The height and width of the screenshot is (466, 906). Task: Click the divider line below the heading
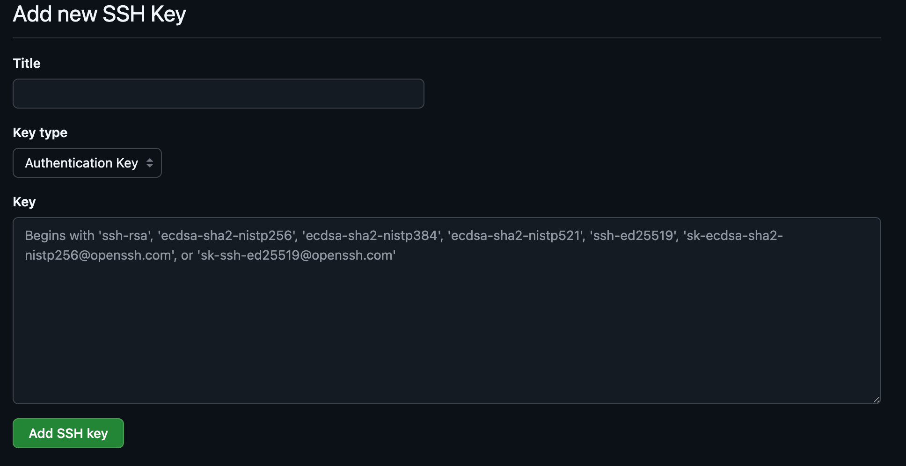point(446,38)
